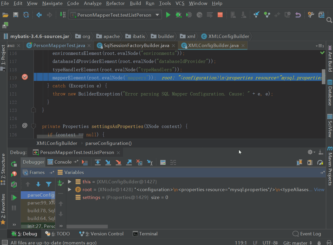Viewport: 333px width, 245px height.
Task: Expand the 'root' XNode variable
Action: pos(69,190)
